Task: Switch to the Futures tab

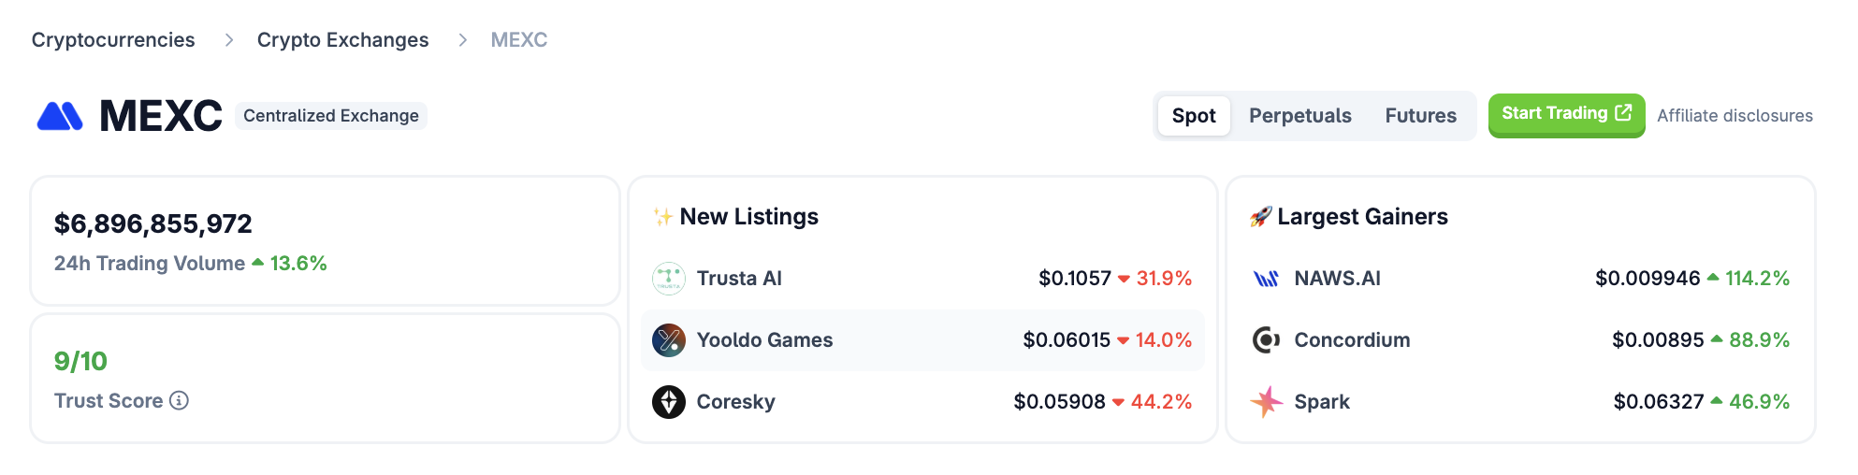Action: [1420, 116]
